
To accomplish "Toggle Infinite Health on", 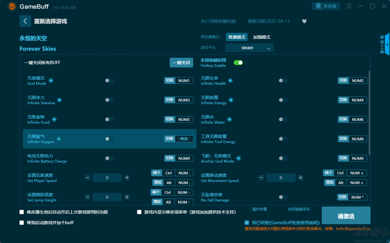I will [283, 80].
